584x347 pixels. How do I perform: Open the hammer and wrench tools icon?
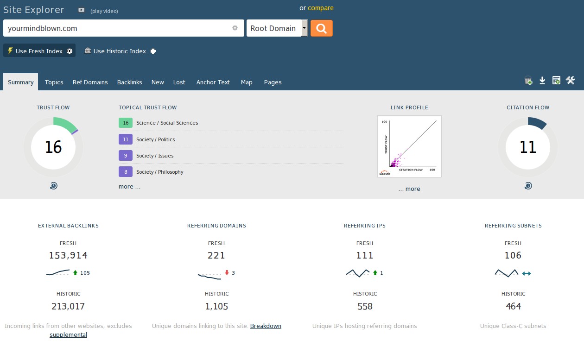click(570, 81)
